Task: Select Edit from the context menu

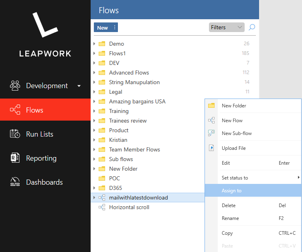Action: (x=253, y=163)
